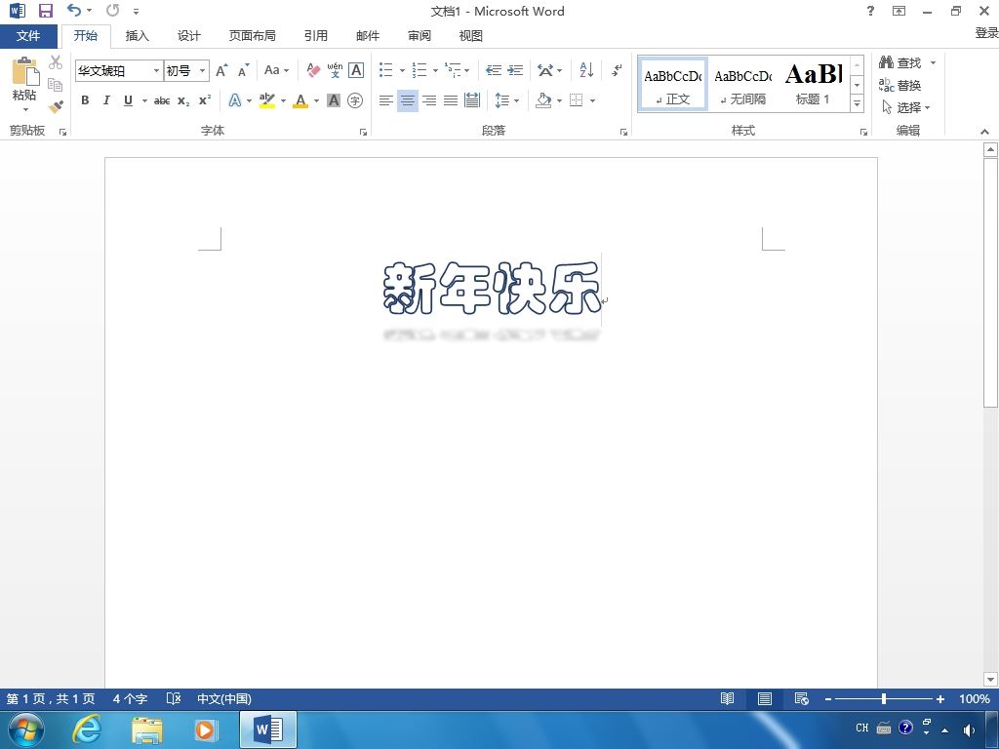The width and height of the screenshot is (999, 749).
Task: Click the zoom slider handle
Action: pyautogui.click(x=884, y=698)
